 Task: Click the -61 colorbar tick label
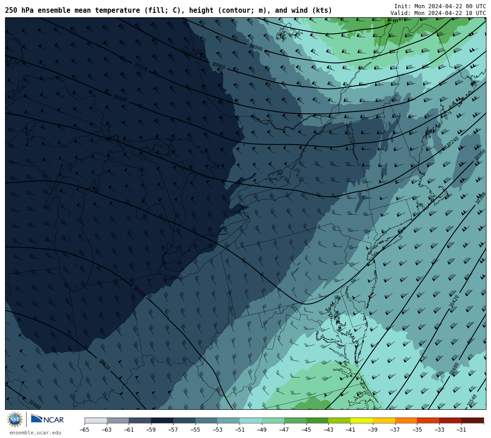(x=129, y=429)
